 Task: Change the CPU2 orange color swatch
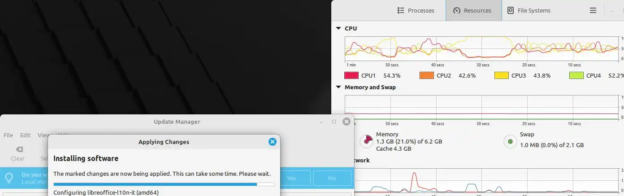(426, 75)
